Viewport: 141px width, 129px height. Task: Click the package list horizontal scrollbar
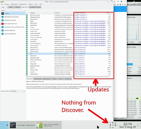(67, 77)
